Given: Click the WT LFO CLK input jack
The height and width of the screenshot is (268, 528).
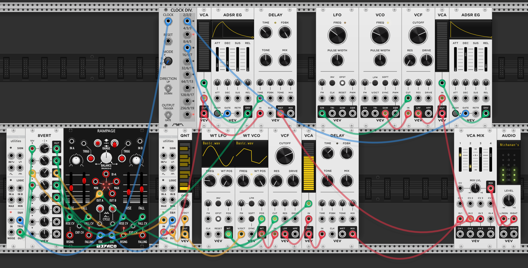Looking at the screenshot, I should [208, 234].
